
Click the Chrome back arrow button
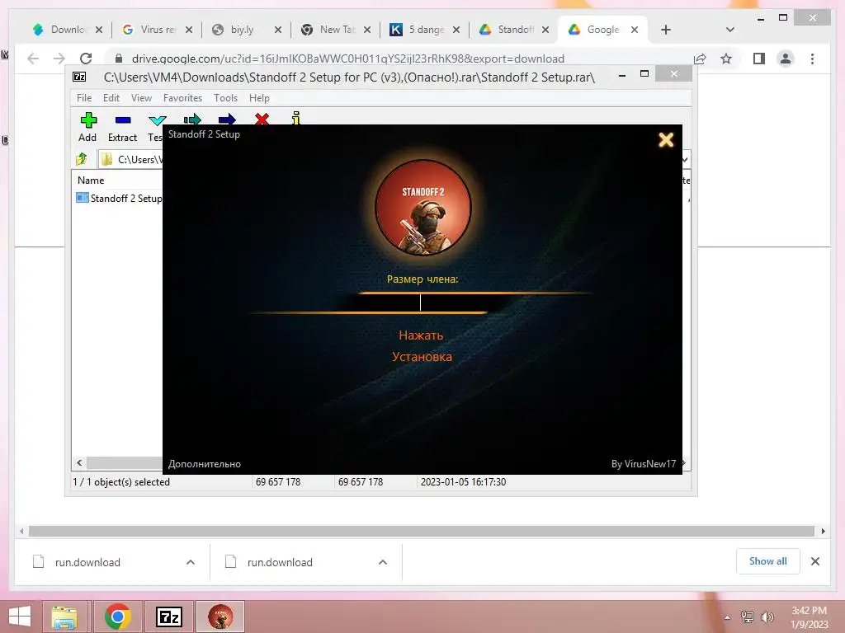33,59
